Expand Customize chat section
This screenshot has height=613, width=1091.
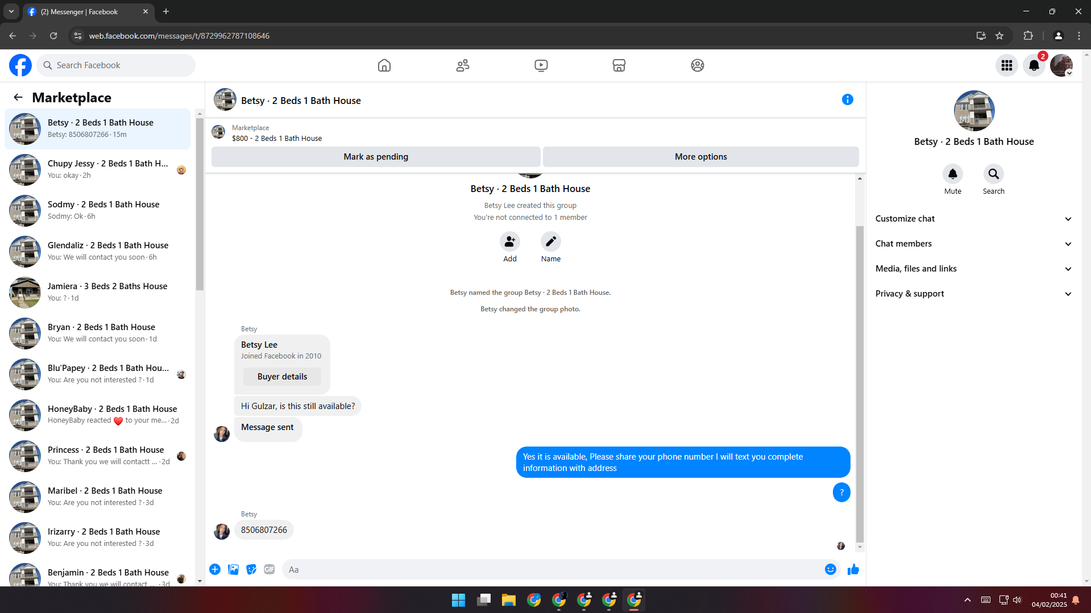click(x=973, y=219)
